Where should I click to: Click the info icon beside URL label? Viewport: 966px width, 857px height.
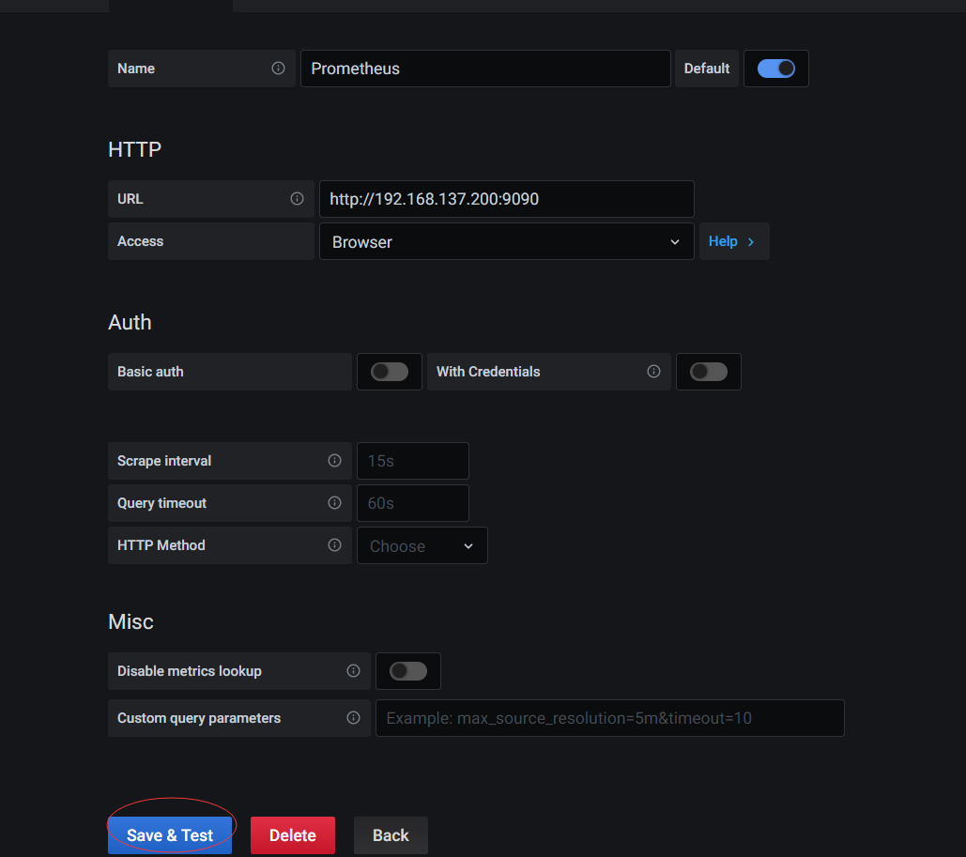coord(297,198)
